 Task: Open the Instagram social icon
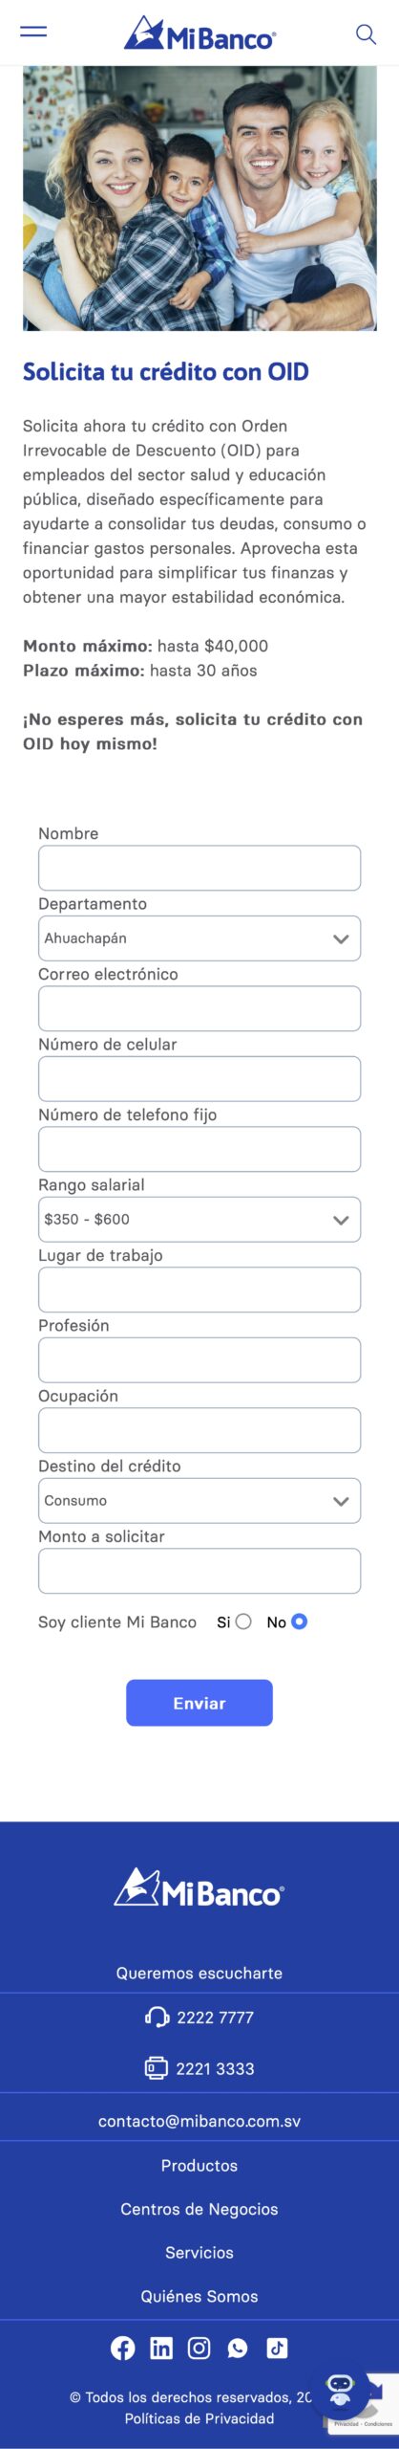199,2348
